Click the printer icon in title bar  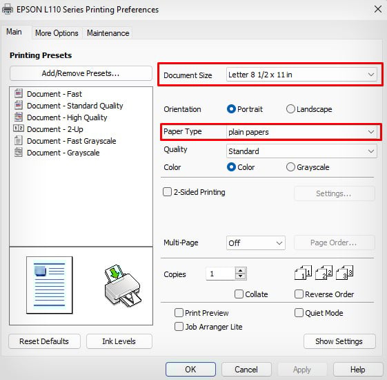click(8, 10)
